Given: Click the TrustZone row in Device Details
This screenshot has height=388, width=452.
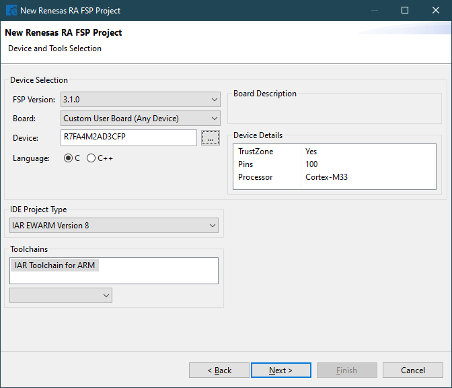Looking at the screenshot, I should [x=334, y=152].
